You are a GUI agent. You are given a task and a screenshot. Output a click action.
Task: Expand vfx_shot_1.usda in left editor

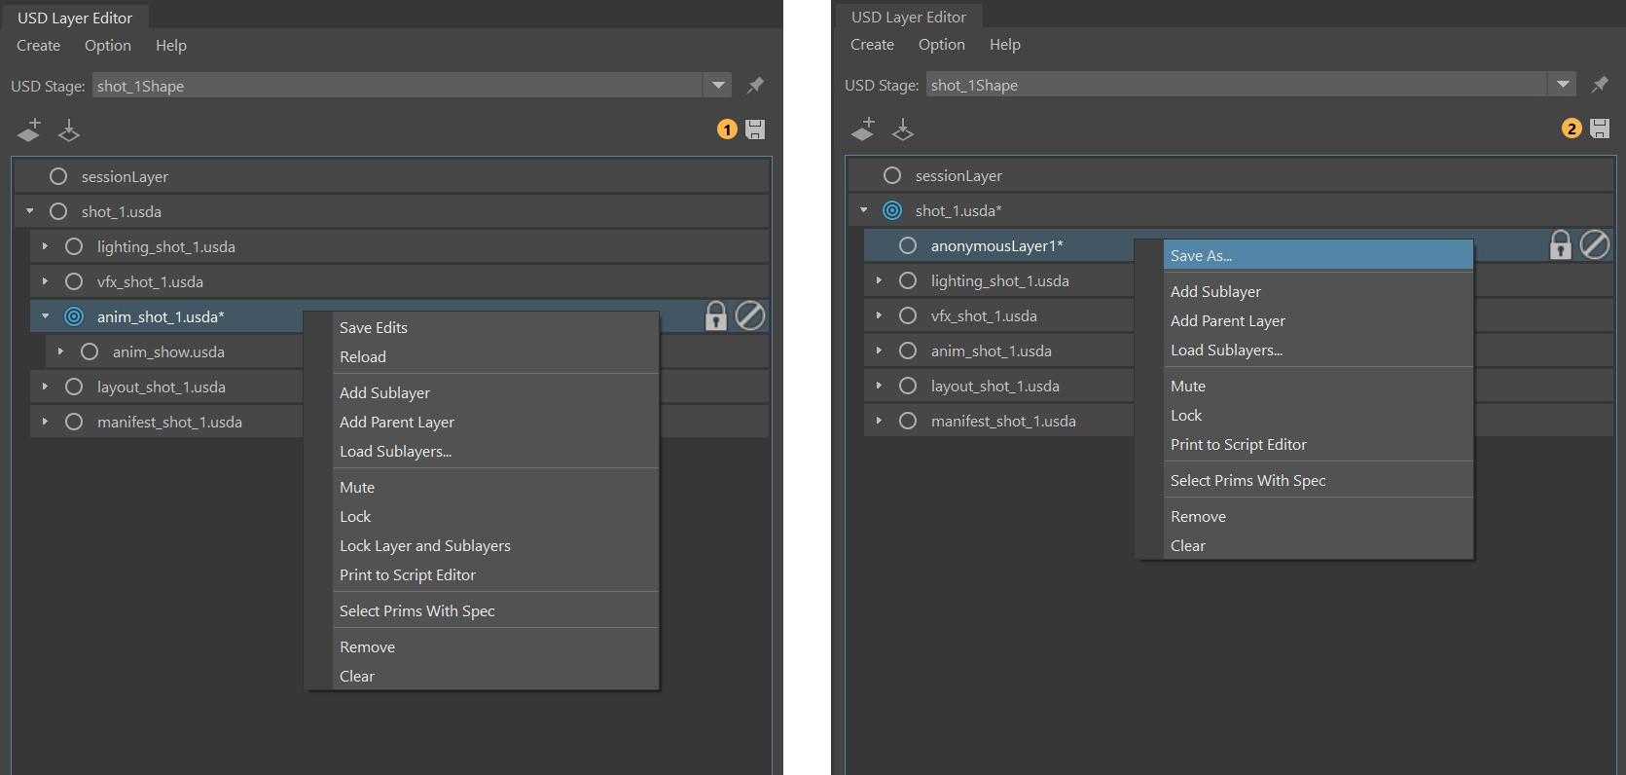pos(46,281)
